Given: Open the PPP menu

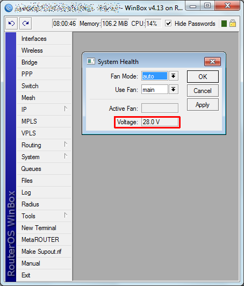Looking at the screenshot, I should point(44,74).
